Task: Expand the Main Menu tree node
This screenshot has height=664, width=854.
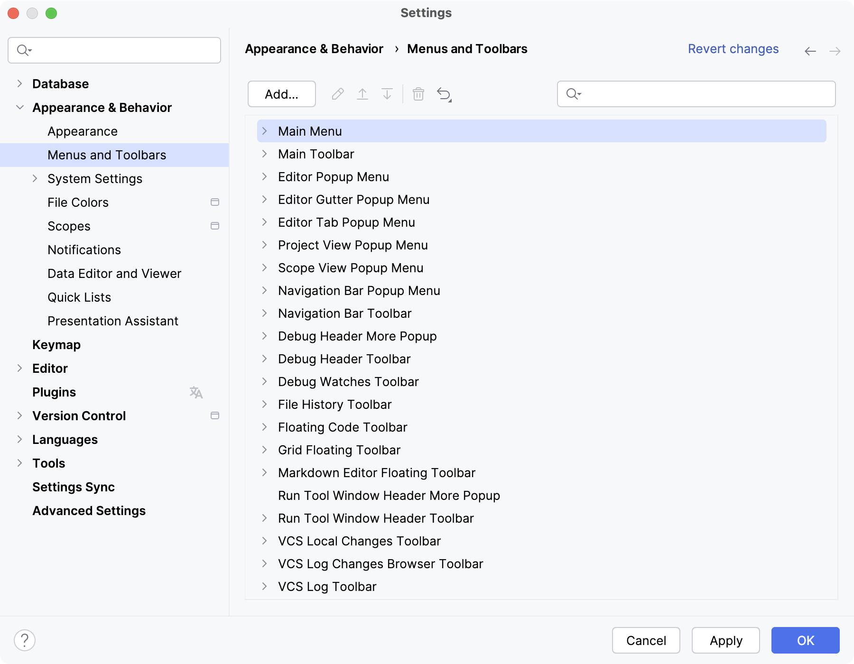Action: click(x=265, y=131)
